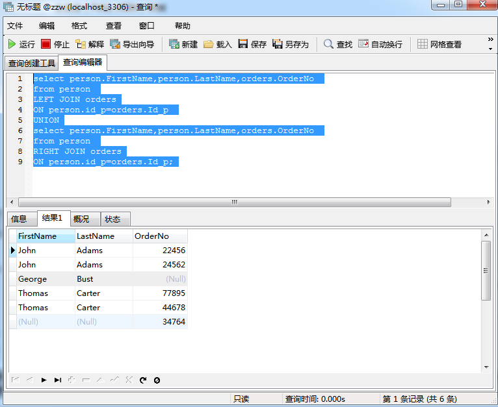This screenshot has height=407, width=498.
Task: Click editor scroll right arrow
Action: click(x=488, y=202)
